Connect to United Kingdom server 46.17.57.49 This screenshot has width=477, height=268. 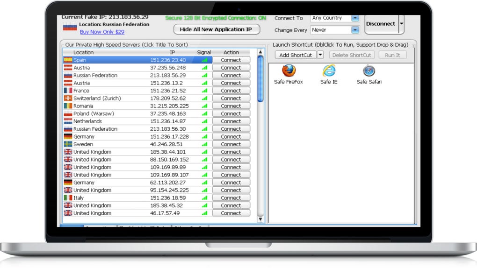(231, 213)
